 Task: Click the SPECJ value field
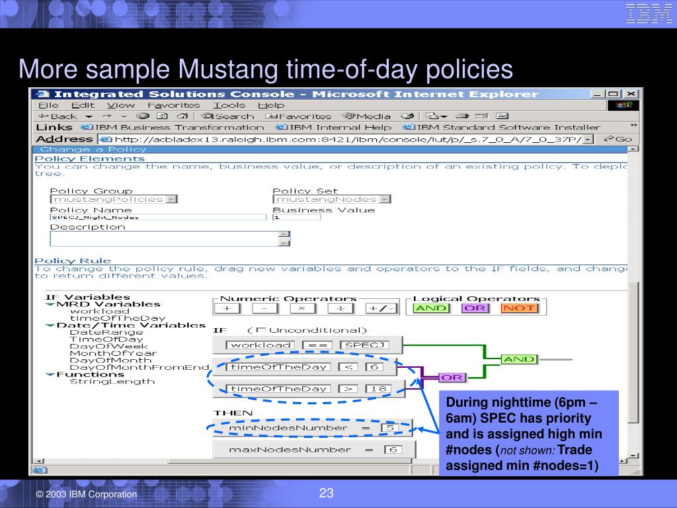pos(364,345)
